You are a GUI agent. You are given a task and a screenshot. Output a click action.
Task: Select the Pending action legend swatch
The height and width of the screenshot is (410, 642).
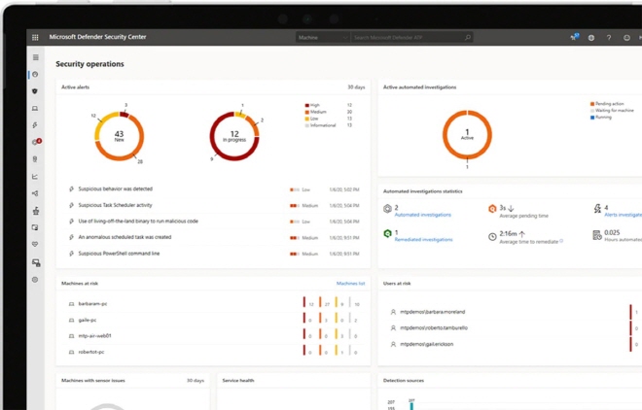[x=592, y=104]
